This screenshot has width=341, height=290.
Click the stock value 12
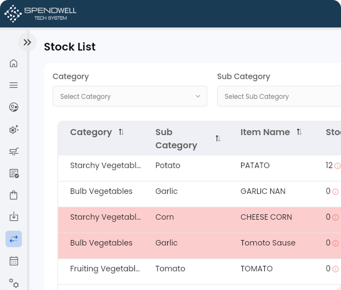pos(329,165)
